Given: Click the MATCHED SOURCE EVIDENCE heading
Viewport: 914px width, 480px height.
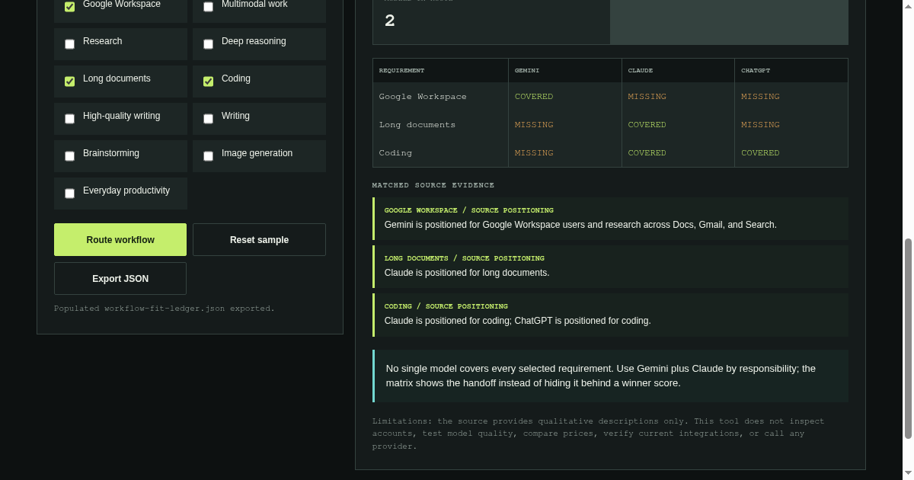Looking at the screenshot, I should pos(433,185).
